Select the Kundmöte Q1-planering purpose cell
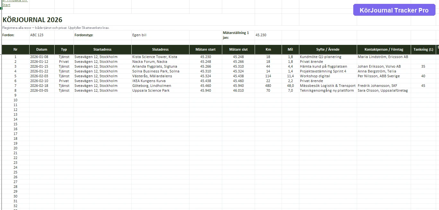 (x=328, y=57)
